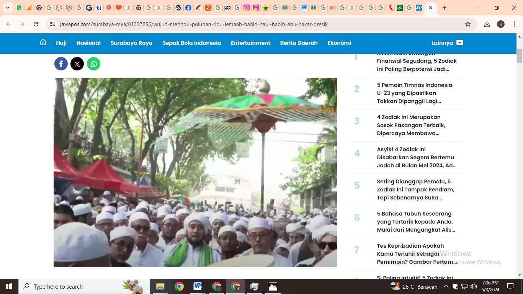523x294 pixels.
Task: Bookmark this page with star icon
Action: pyautogui.click(x=468, y=24)
